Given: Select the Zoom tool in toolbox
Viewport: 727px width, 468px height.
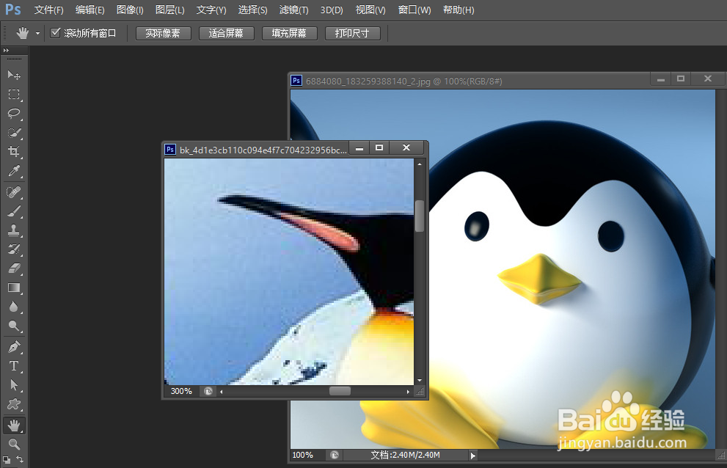Looking at the screenshot, I should [x=14, y=444].
